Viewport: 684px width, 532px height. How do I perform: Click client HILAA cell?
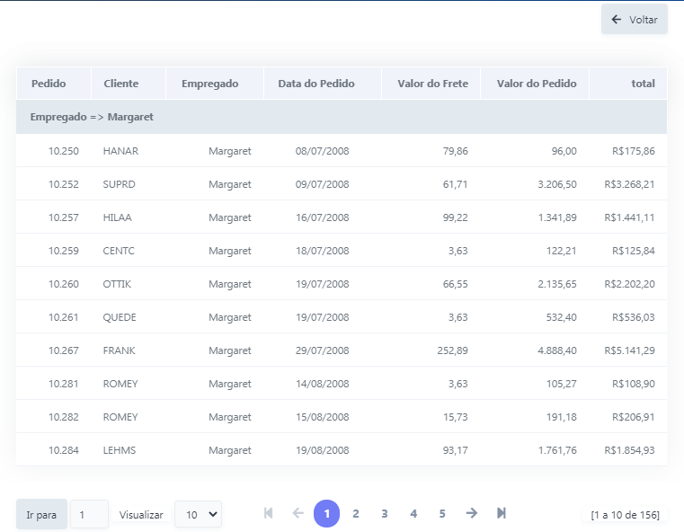pos(118,217)
